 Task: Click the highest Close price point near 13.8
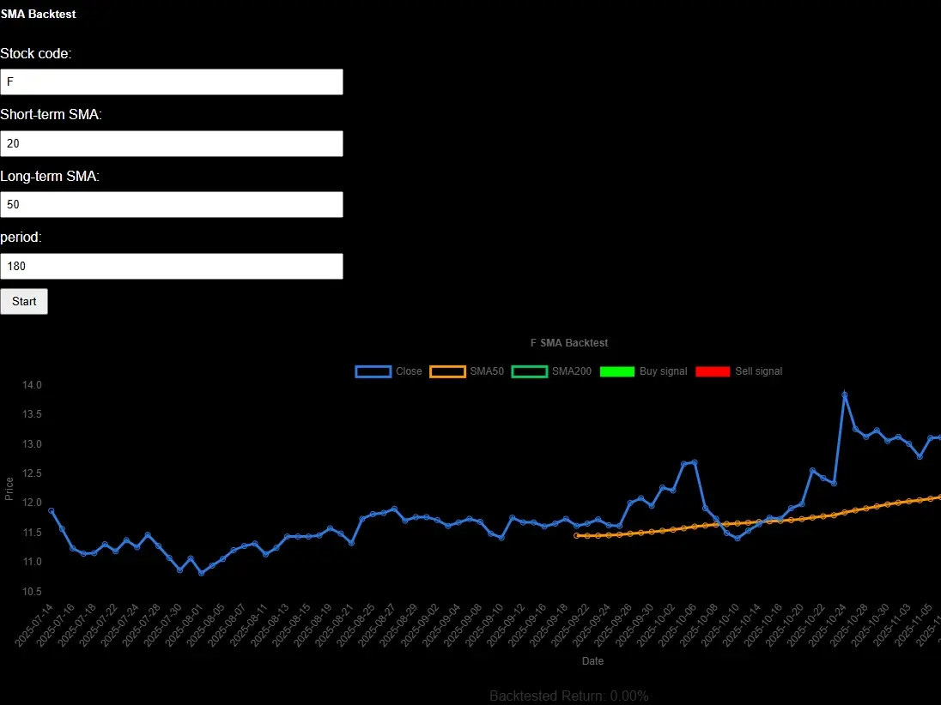pos(845,395)
